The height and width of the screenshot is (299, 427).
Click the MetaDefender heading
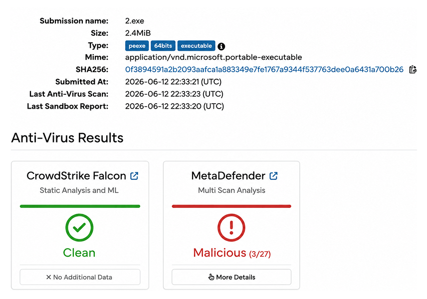click(228, 176)
